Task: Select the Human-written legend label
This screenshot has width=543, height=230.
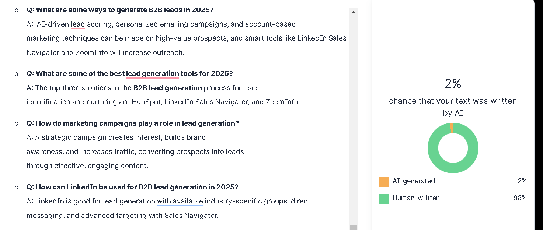Action: coord(415,198)
